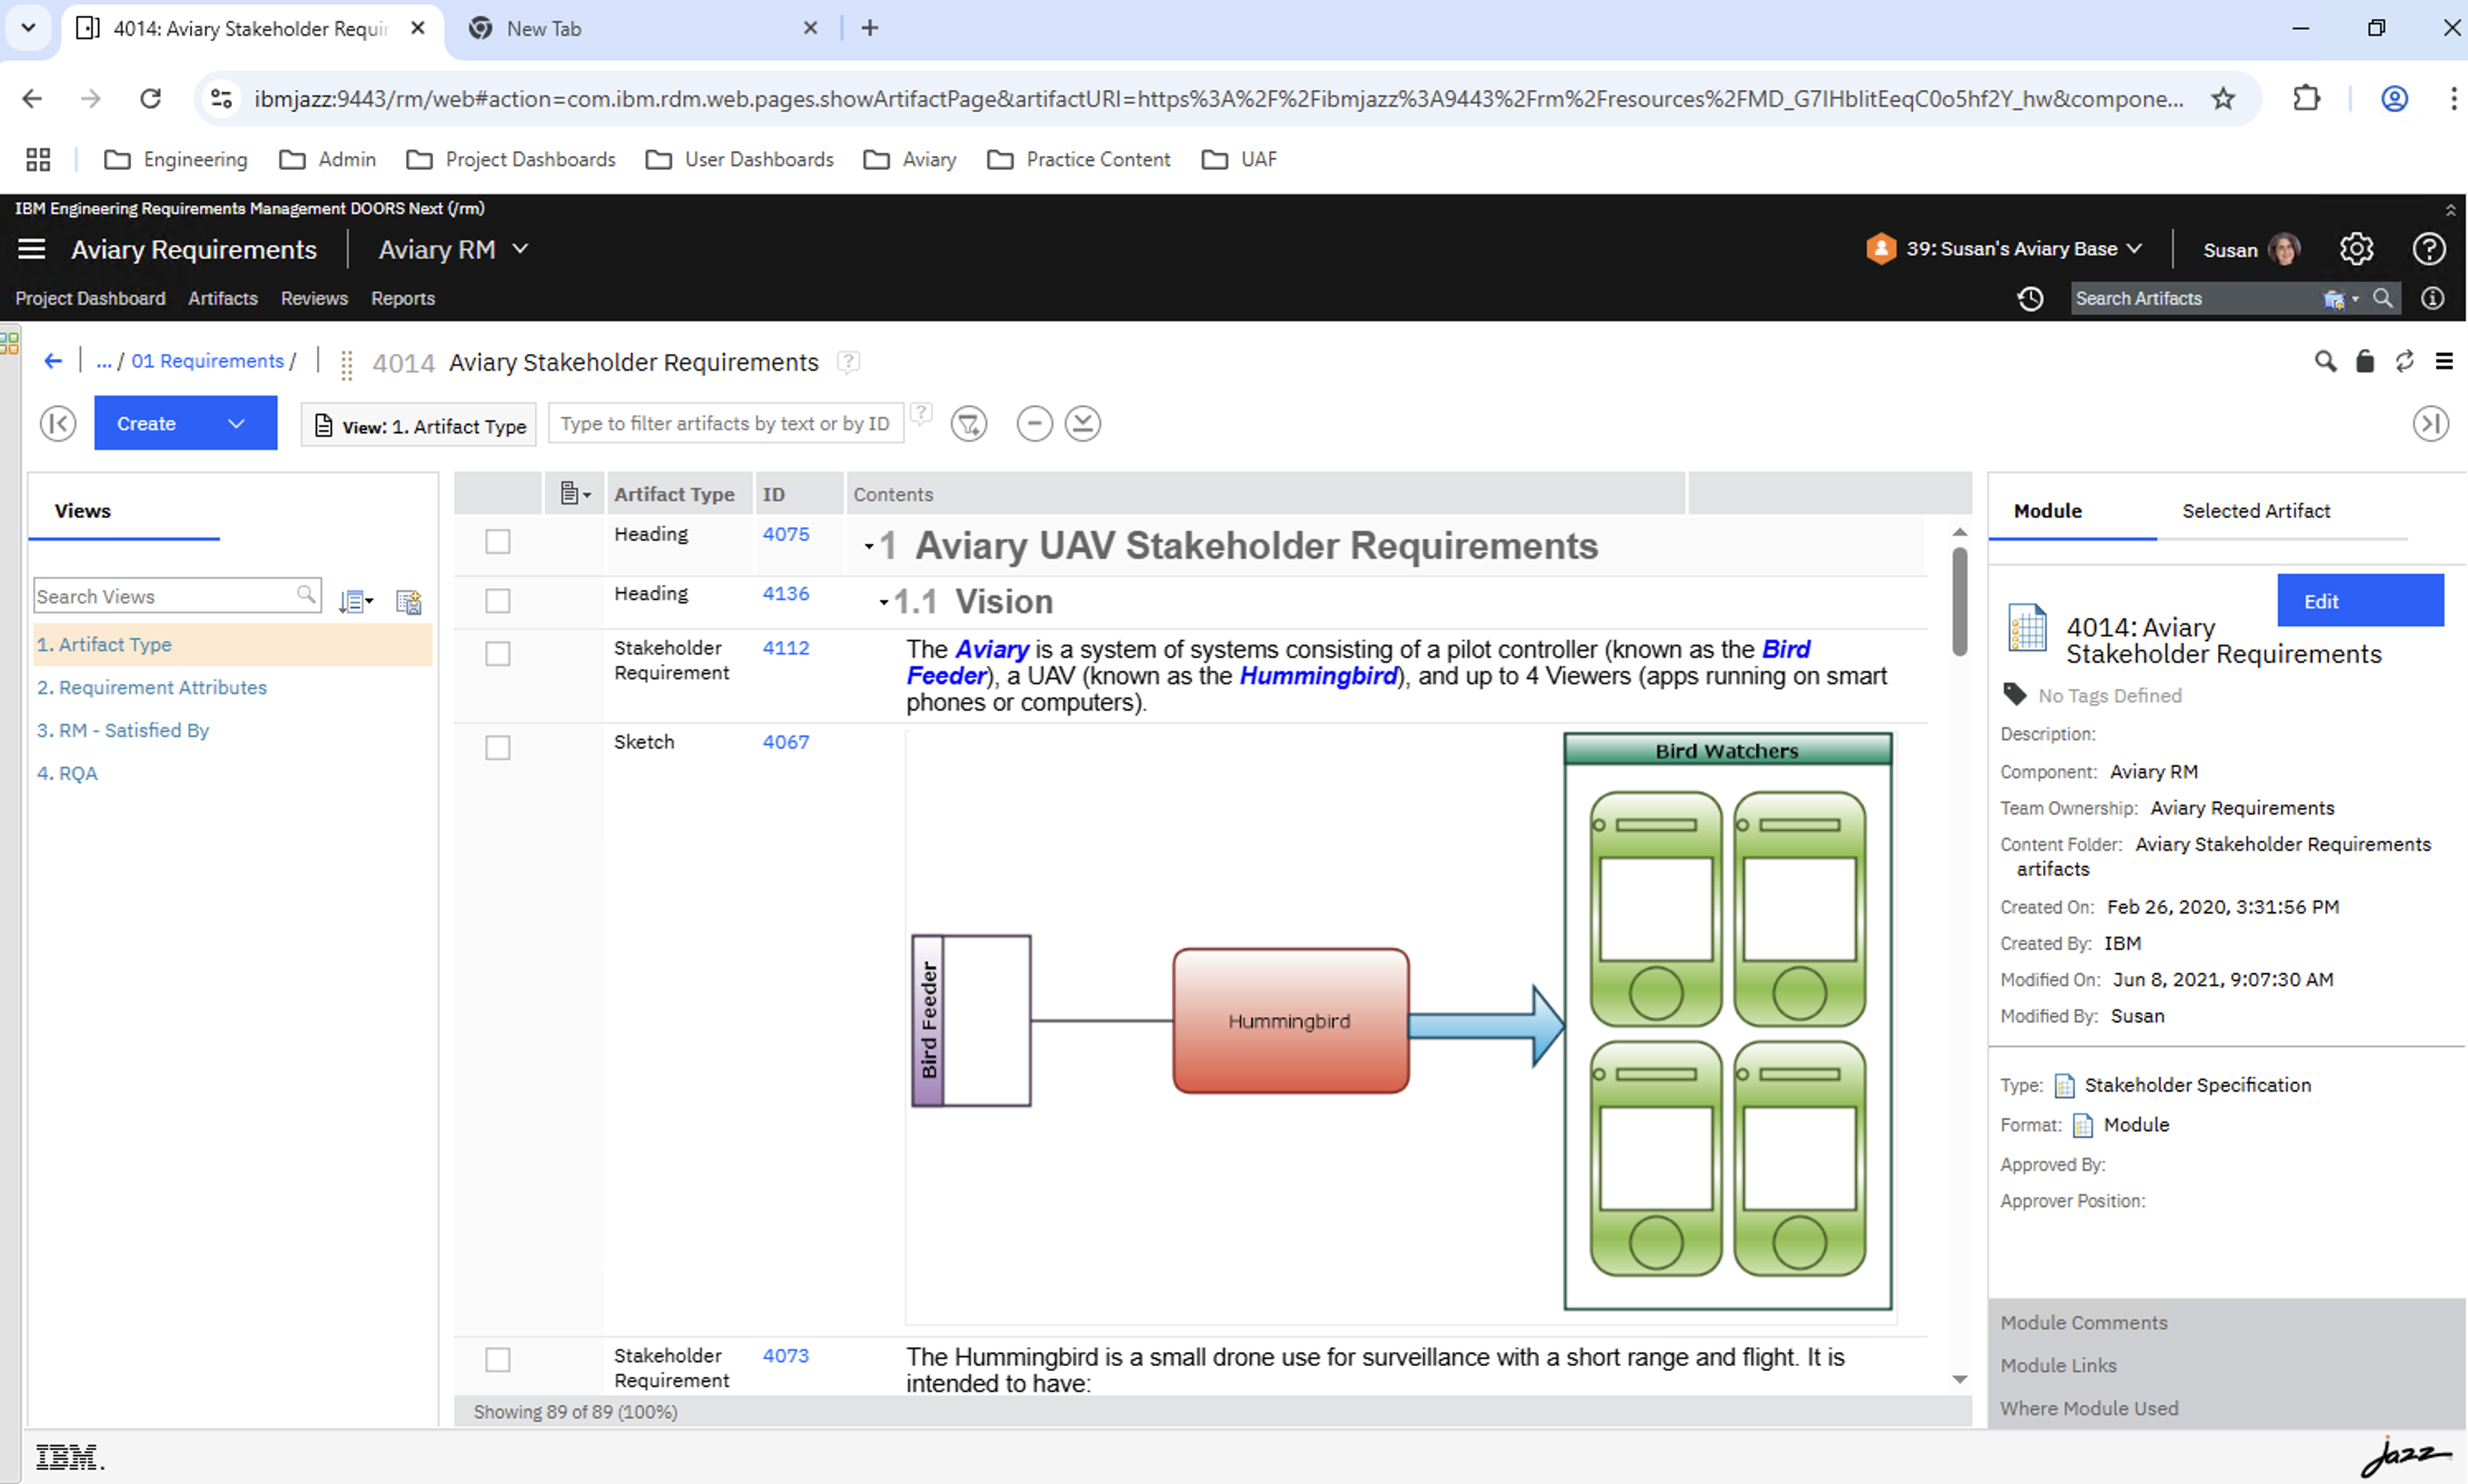Click the lock icon near the module title
The image size is (2468, 1484).
click(2365, 362)
